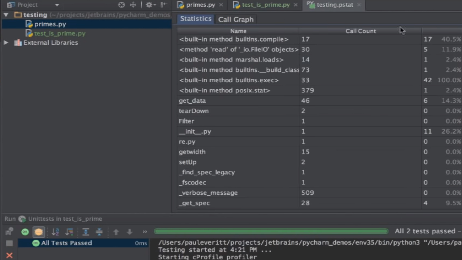This screenshot has width=462, height=260.
Task: Sort tests by duration in the Run panel
Action: tap(69, 231)
